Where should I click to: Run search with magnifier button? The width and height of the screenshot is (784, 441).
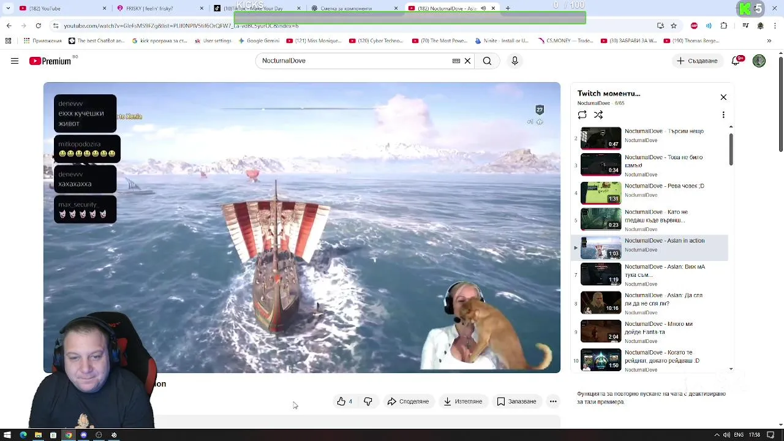point(487,61)
